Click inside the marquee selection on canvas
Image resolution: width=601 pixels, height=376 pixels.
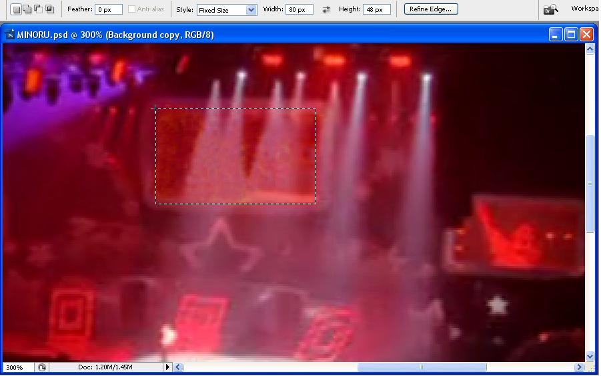235,156
